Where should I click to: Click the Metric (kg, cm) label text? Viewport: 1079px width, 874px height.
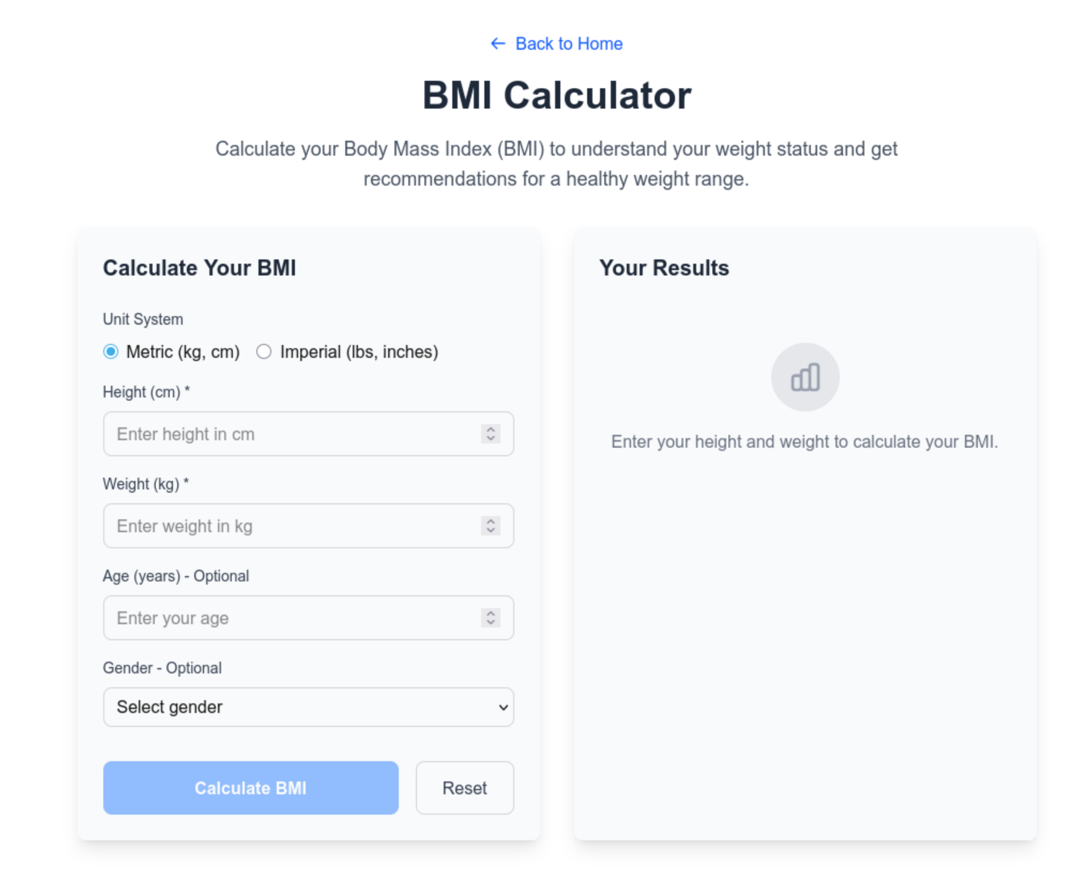coord(183,352)
